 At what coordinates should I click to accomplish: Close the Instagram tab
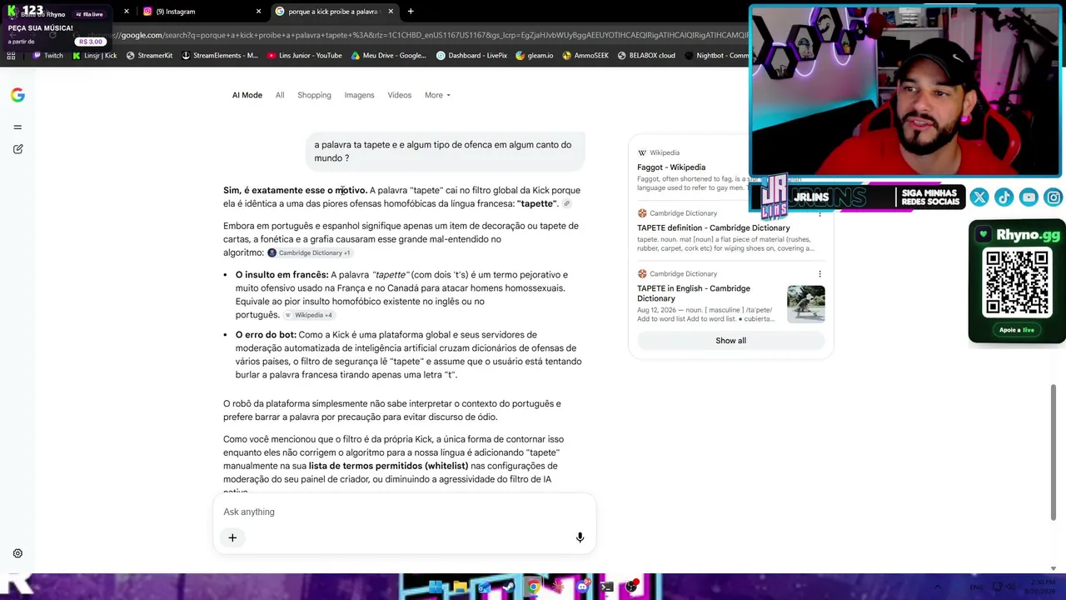pos(258,12)
